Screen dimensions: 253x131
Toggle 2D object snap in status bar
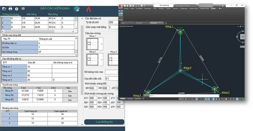point(209,99)
